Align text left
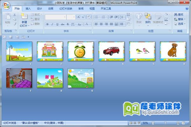 point(96,24)
